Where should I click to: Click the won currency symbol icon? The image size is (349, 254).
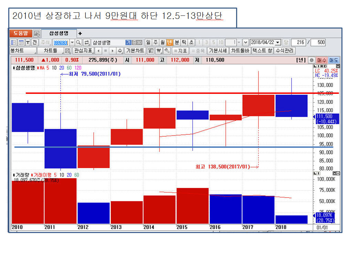[x=159, y=51]
